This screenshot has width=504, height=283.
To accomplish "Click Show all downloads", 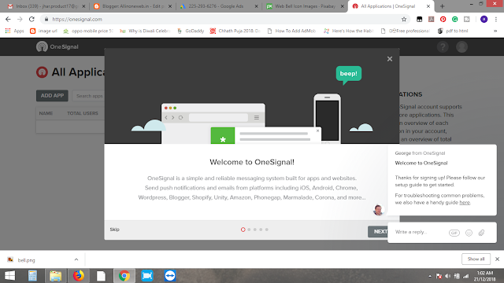I will [476, 259].
